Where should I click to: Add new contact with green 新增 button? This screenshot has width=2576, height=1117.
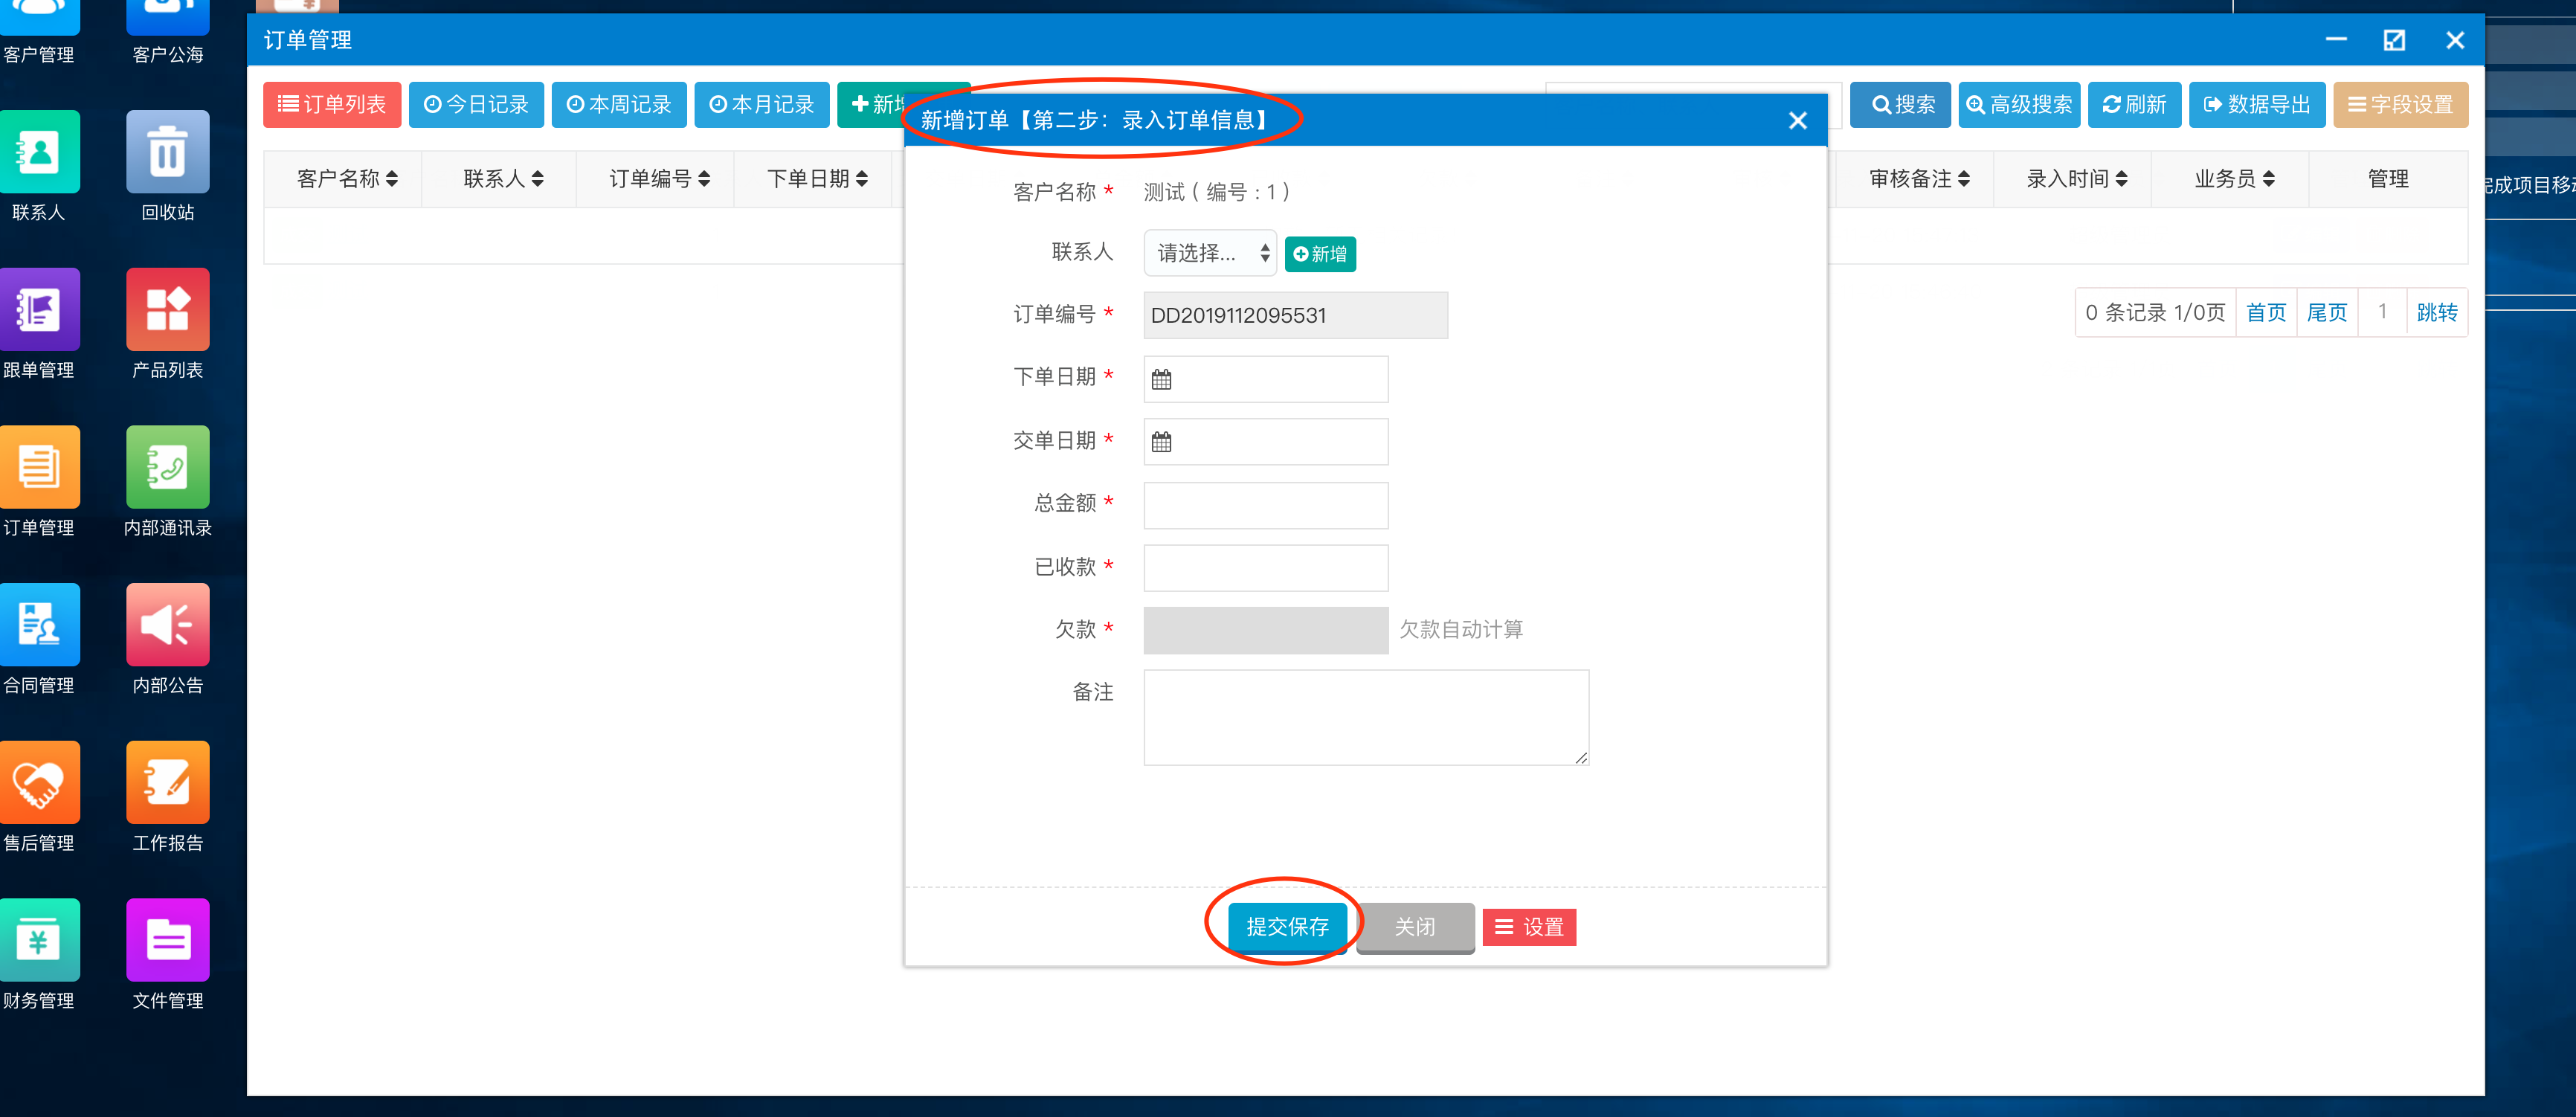coord(1320,254)
